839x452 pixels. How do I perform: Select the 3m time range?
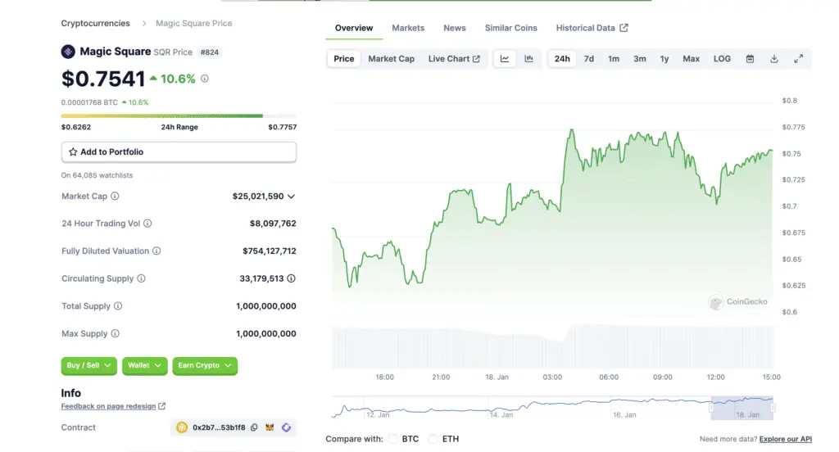pos(639,59)
